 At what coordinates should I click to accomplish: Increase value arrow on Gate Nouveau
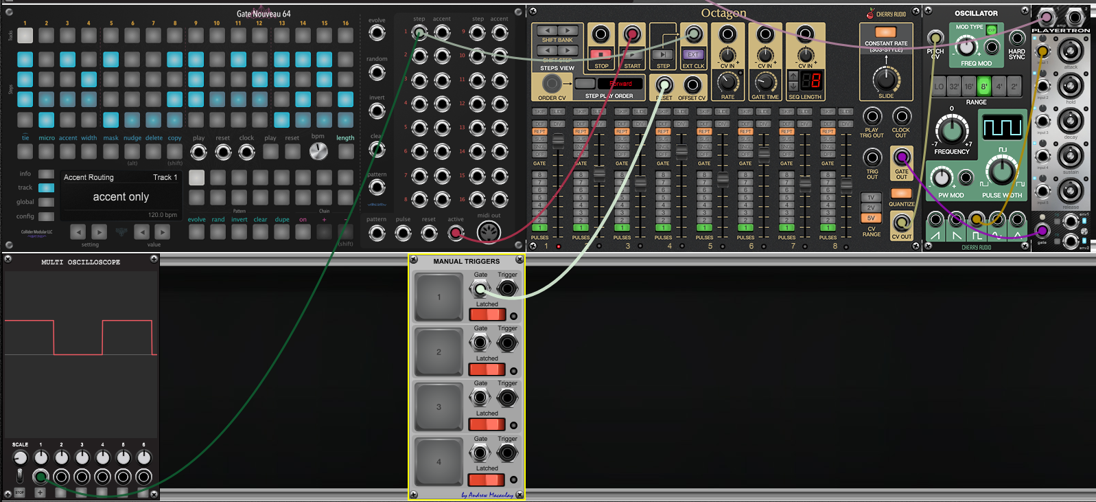point(163,232)
